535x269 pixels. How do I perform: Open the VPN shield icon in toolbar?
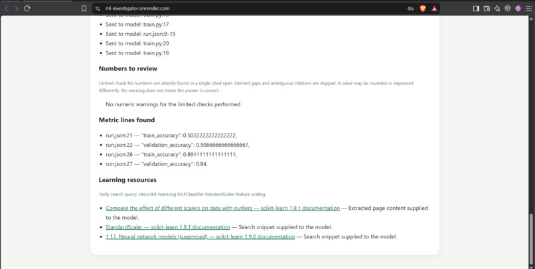tap(508, 9)
